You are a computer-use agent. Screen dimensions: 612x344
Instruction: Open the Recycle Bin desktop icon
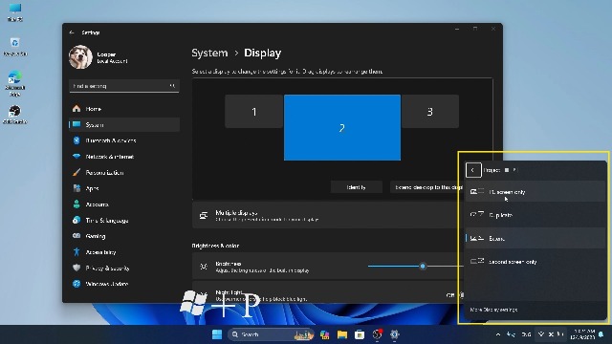point(15,47)
